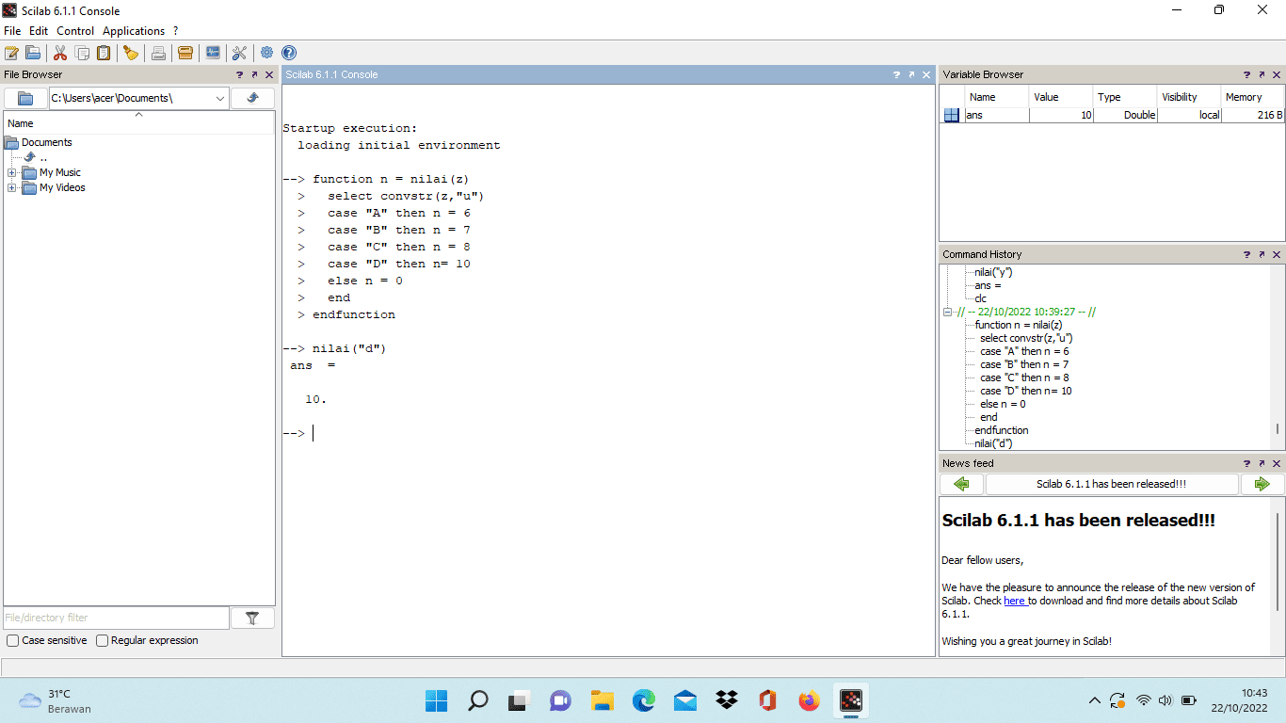Select the '..' parent entry in tree

(x=43, y=158)
